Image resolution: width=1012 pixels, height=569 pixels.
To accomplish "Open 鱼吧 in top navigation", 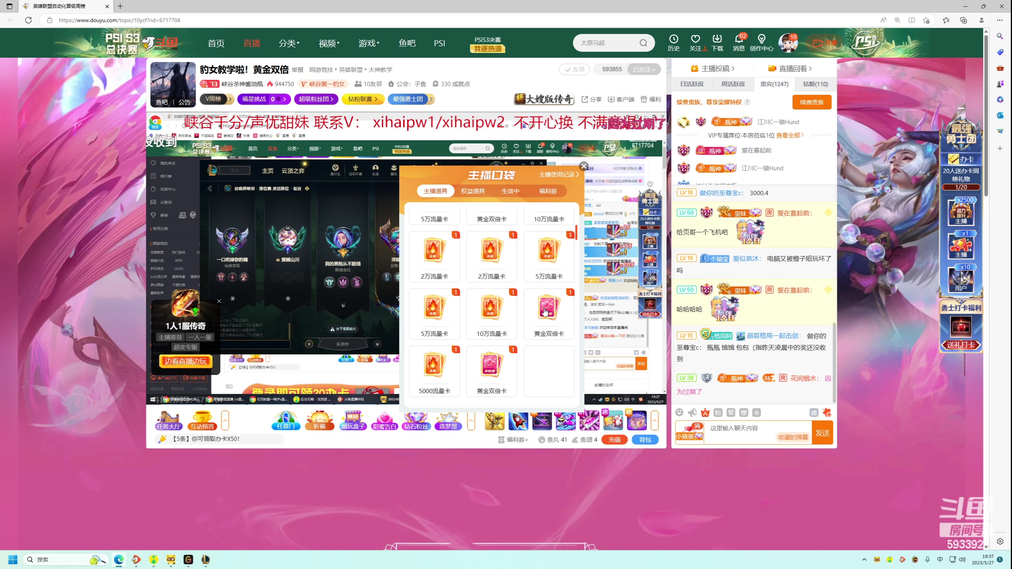I will (x=407, y=43).
